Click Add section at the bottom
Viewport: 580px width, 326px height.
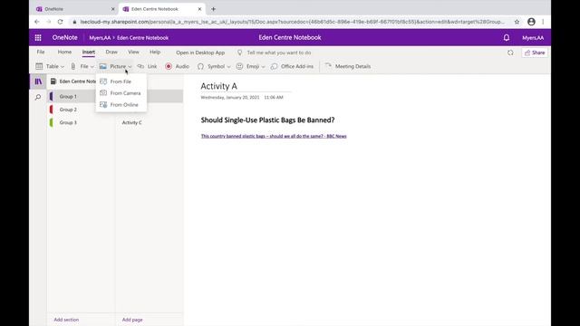click(x=66, y=320)
